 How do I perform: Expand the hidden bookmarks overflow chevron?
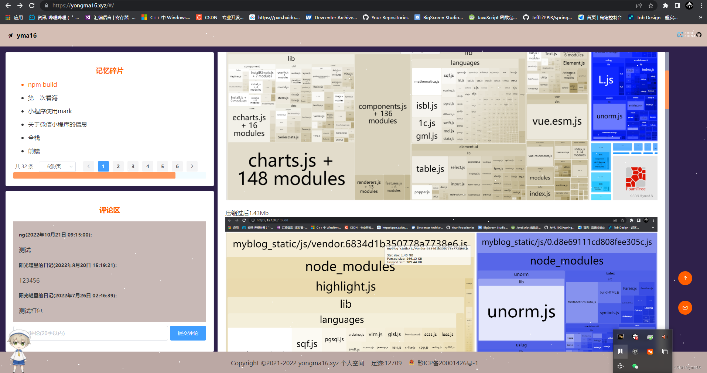pos(700,17)
